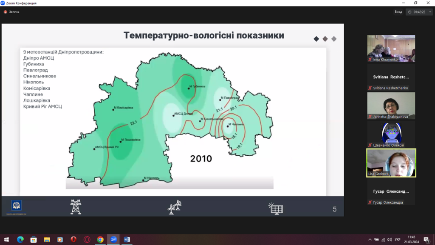The image size is (435, 245).
Task: Click muted mic icon beside Lisa Grekova
Action: [370, 174]
